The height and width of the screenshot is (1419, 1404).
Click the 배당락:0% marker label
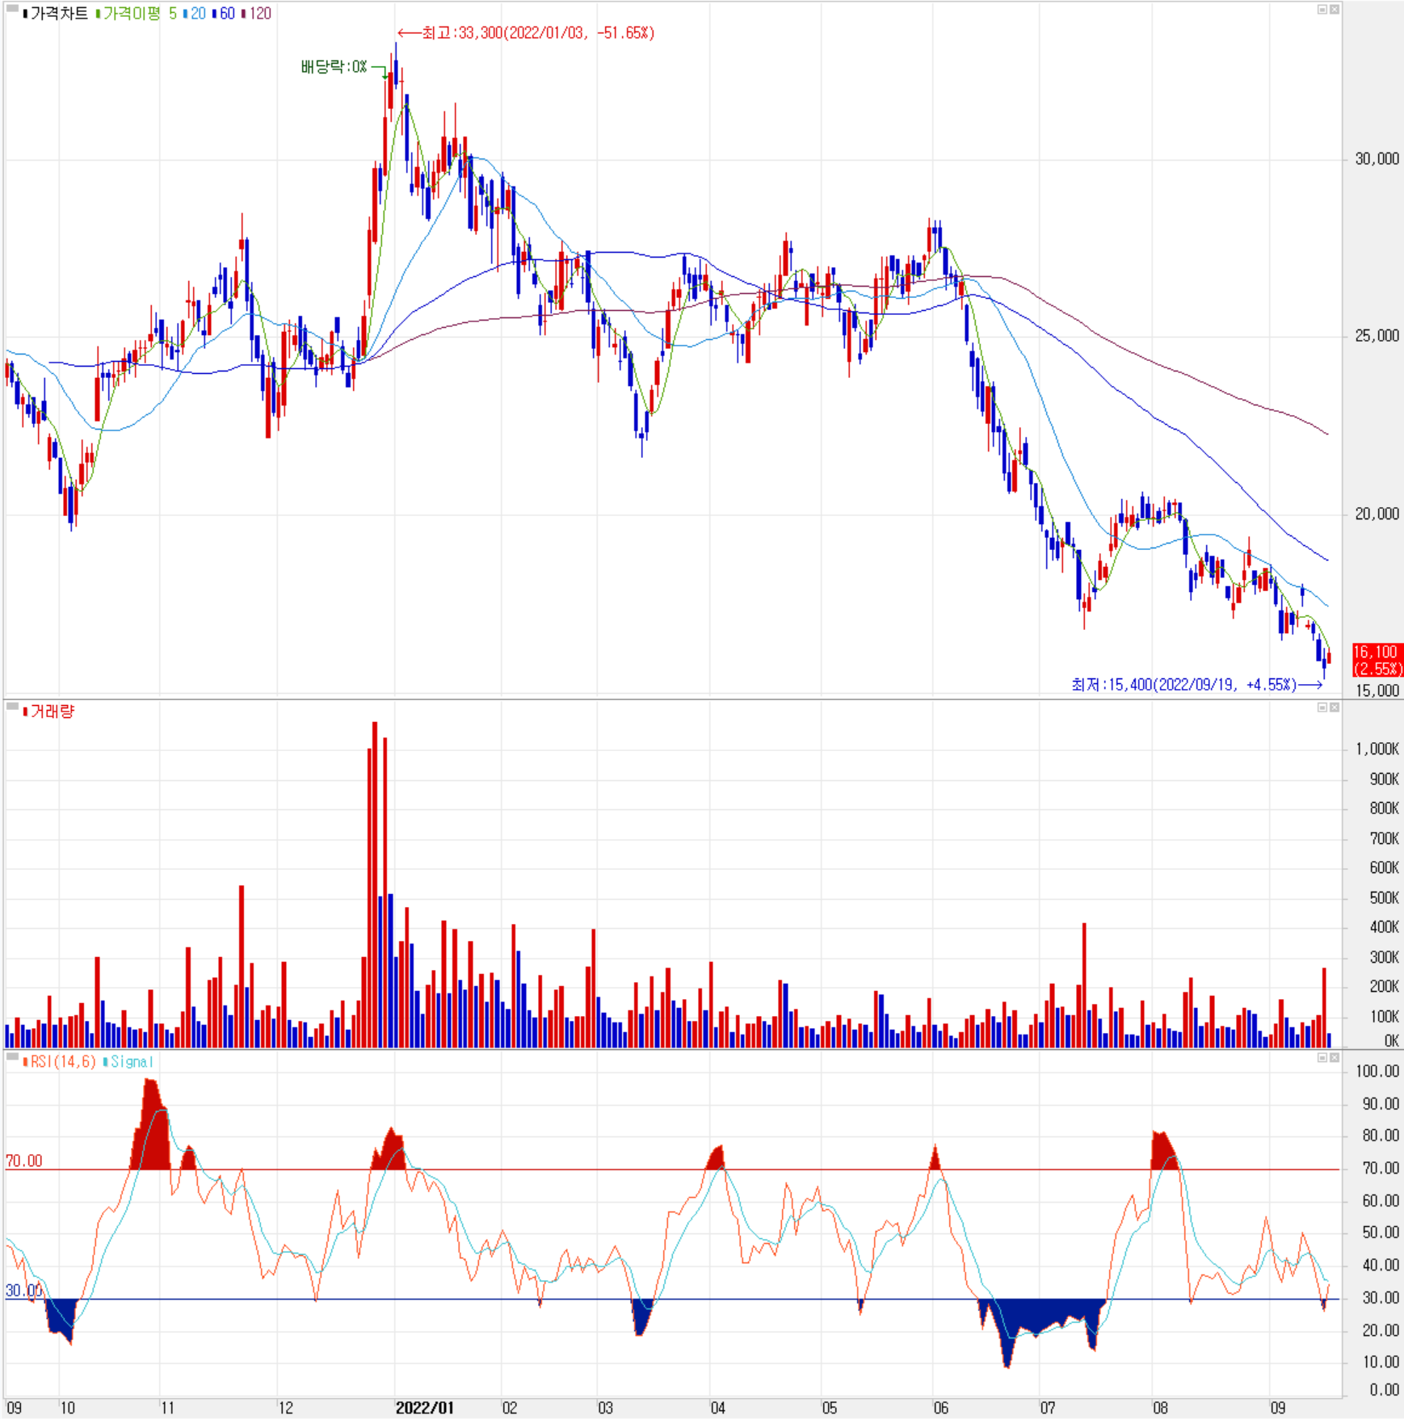[334, 67]
